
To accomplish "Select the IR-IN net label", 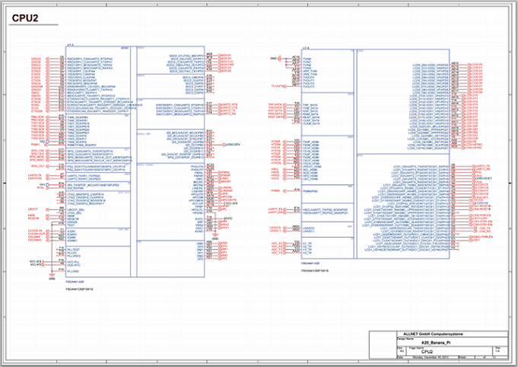I will pyautogui.click(x=40, y=187).
